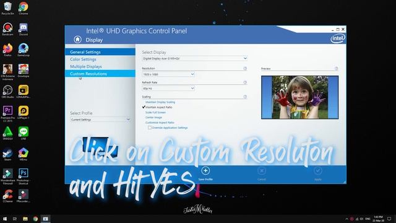Open Recycle Bin desktop icon
Viewport: 396px width, 223px height.
click(7, 8)
